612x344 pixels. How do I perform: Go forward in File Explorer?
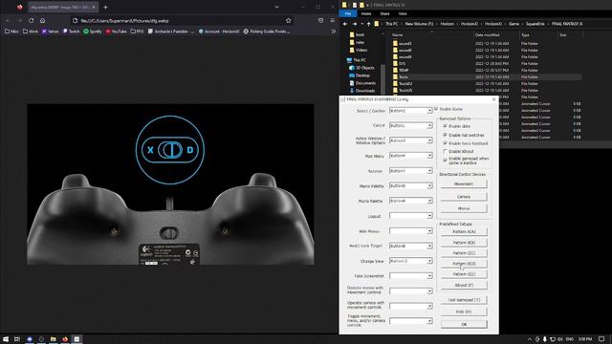click(x=355, y=24)
